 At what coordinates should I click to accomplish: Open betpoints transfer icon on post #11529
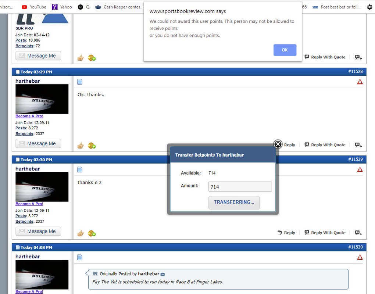[x=92, y=233]
